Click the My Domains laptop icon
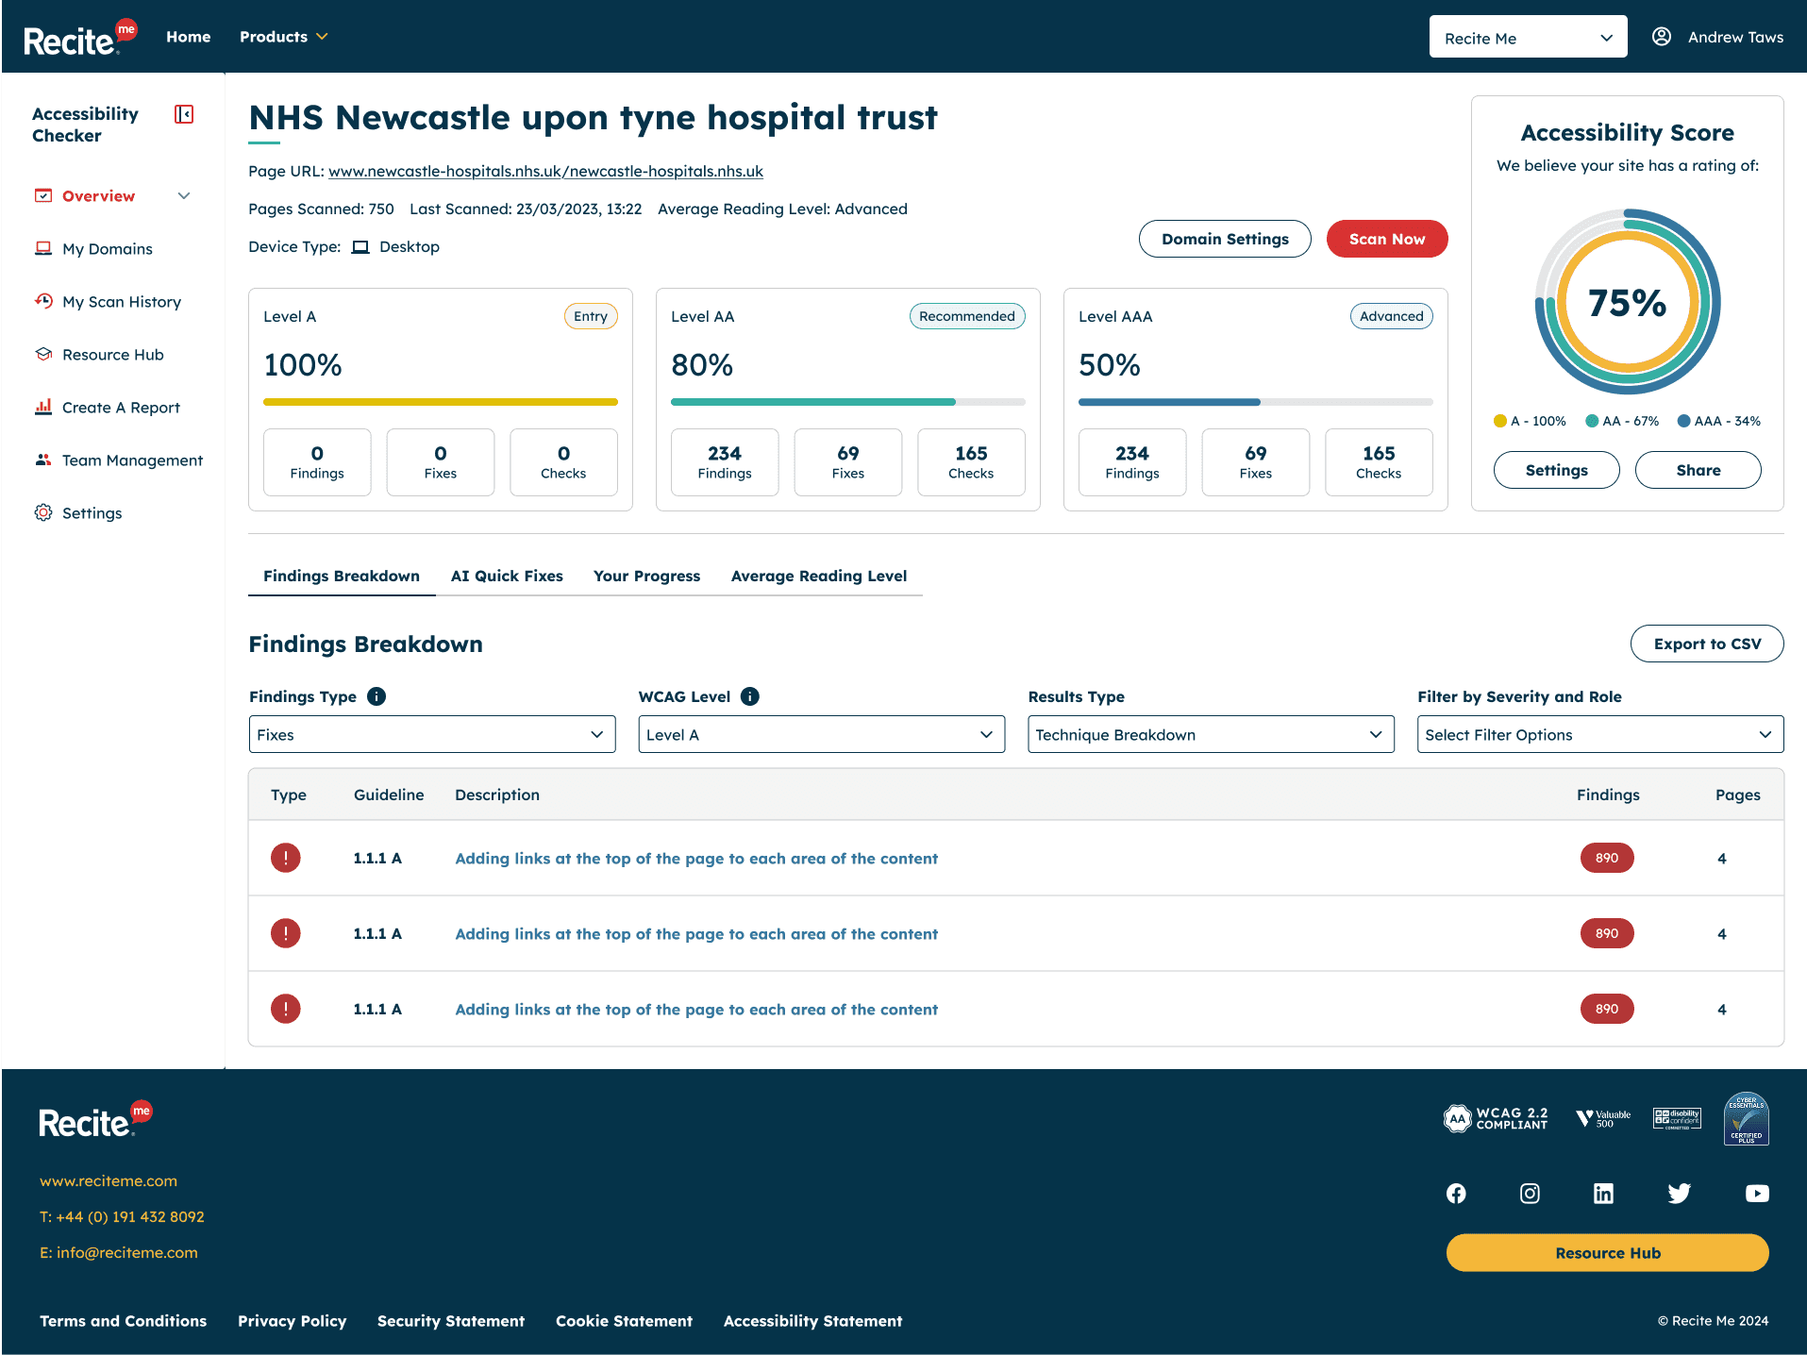 coord(43,248)
